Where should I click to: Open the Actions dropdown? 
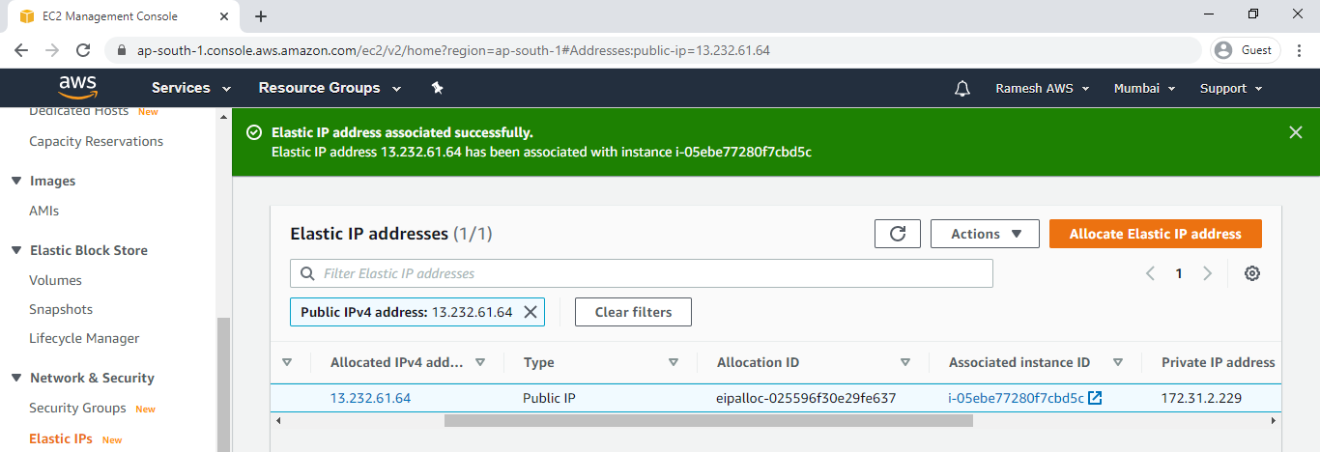click(985, 234)
